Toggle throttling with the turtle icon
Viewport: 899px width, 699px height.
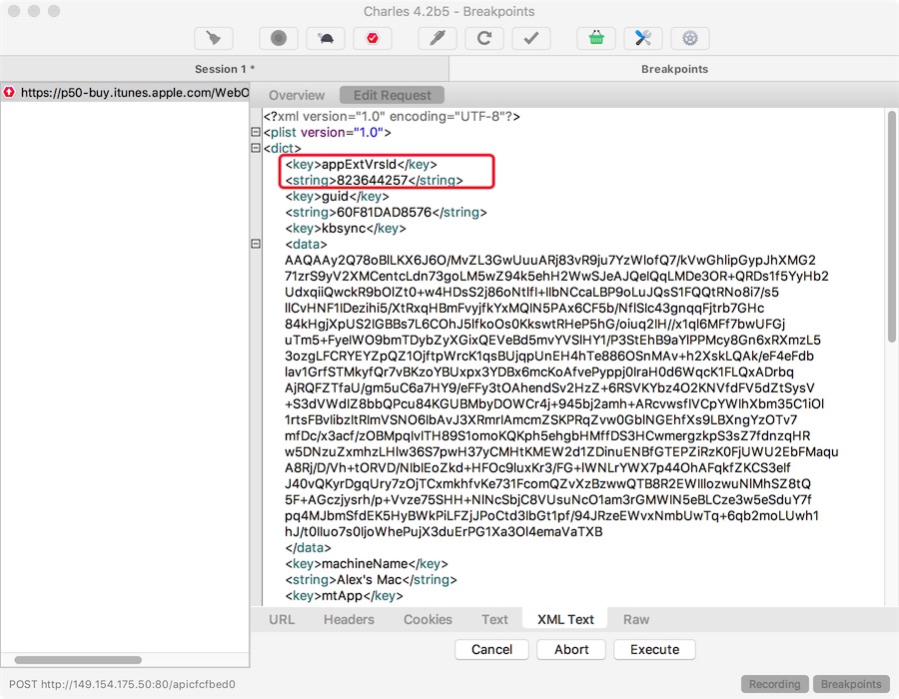click(x=326, y=38)
